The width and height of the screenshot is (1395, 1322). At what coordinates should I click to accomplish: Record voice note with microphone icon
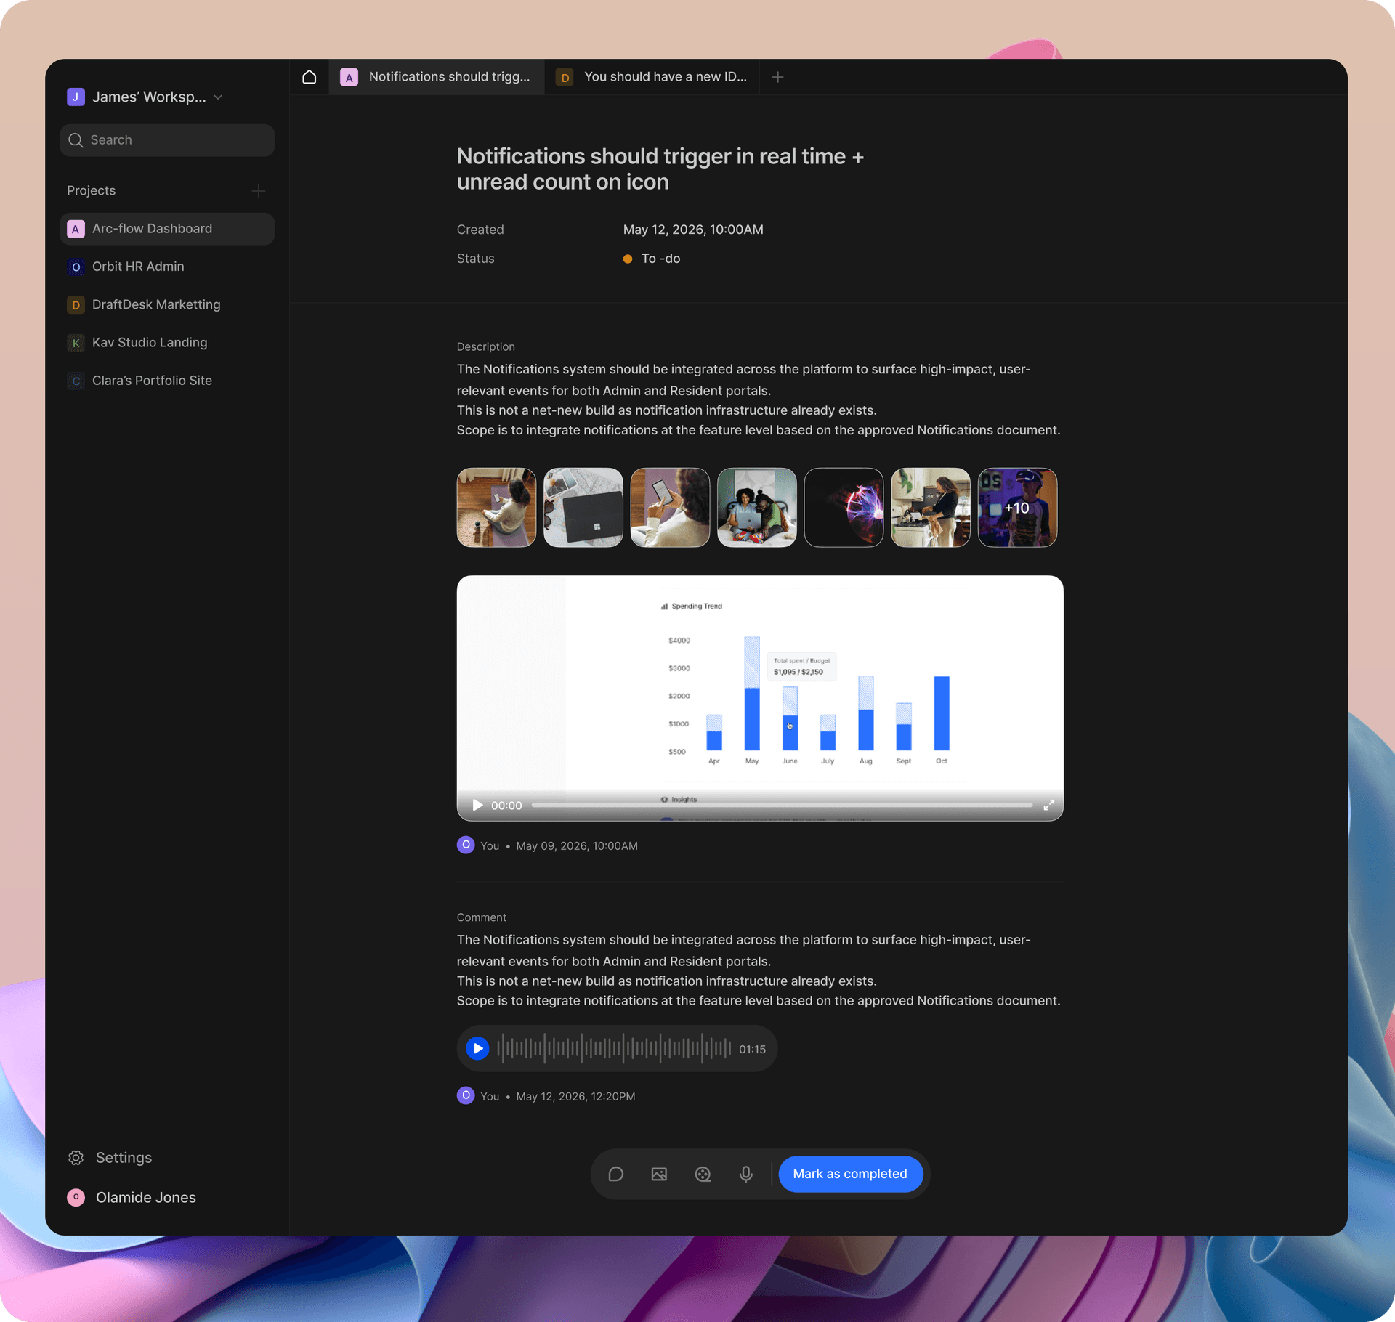pos(746,1175)
